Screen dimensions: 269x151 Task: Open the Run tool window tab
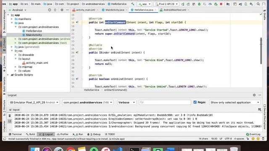coord(78,134)
